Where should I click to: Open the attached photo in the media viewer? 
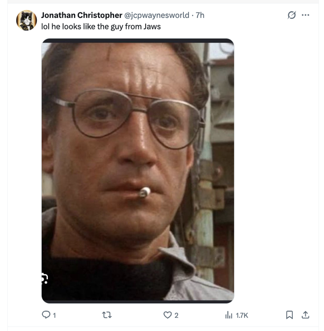tap(138, 171)
